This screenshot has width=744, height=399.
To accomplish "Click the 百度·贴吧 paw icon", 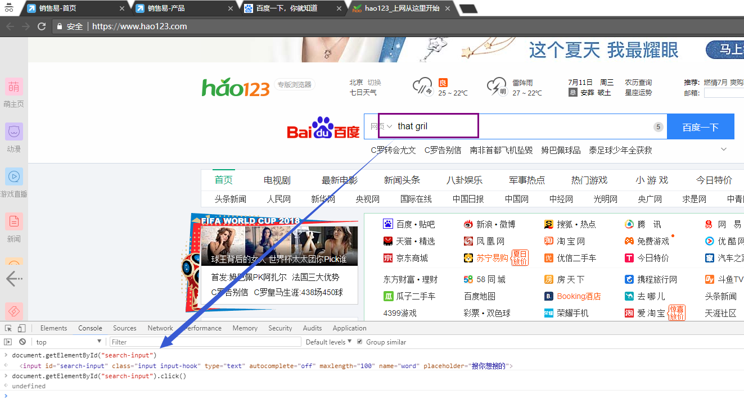I will click(x=388, y=224).
